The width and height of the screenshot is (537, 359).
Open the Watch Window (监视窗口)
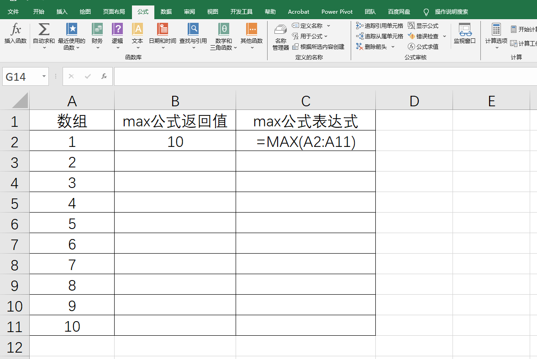(465, 34)
